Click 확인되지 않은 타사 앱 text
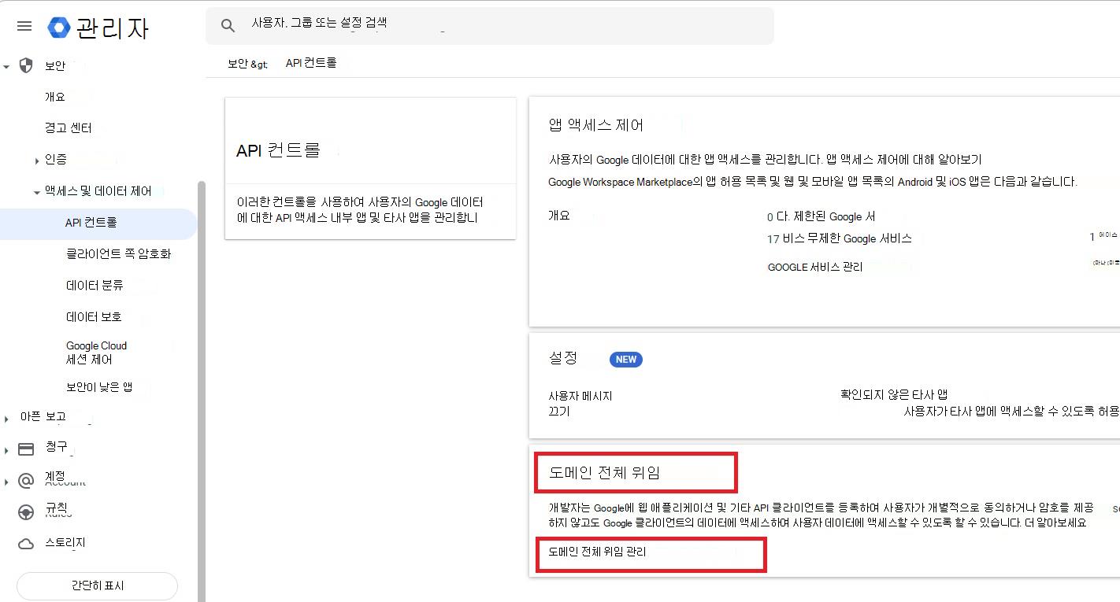The image size is (1120, 602). [x=893, y=394]
